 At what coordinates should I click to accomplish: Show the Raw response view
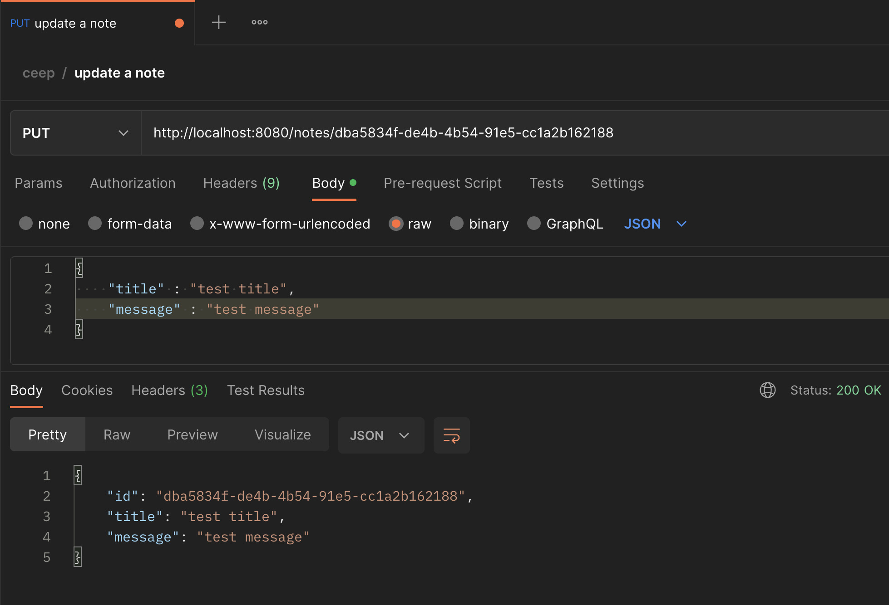coord(117,434)
